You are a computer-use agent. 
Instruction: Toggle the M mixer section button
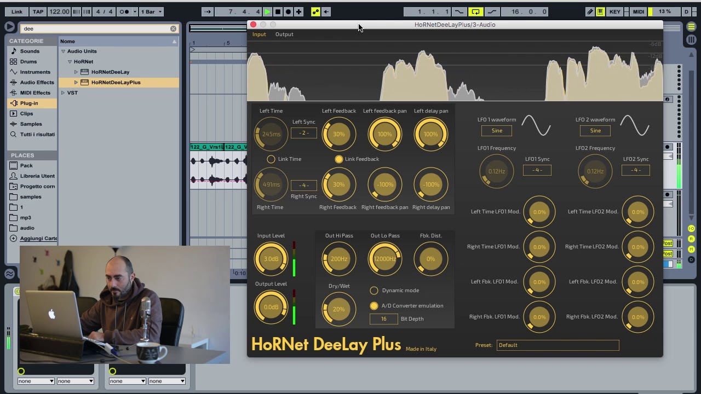point(691,250)
